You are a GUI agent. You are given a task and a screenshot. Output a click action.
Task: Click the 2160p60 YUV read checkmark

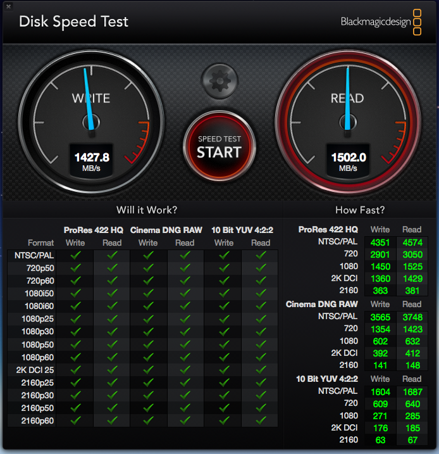(x=261, y=420)
